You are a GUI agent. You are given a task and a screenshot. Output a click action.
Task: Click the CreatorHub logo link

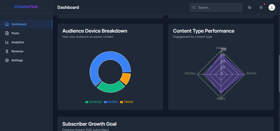(x=26, y=7)
